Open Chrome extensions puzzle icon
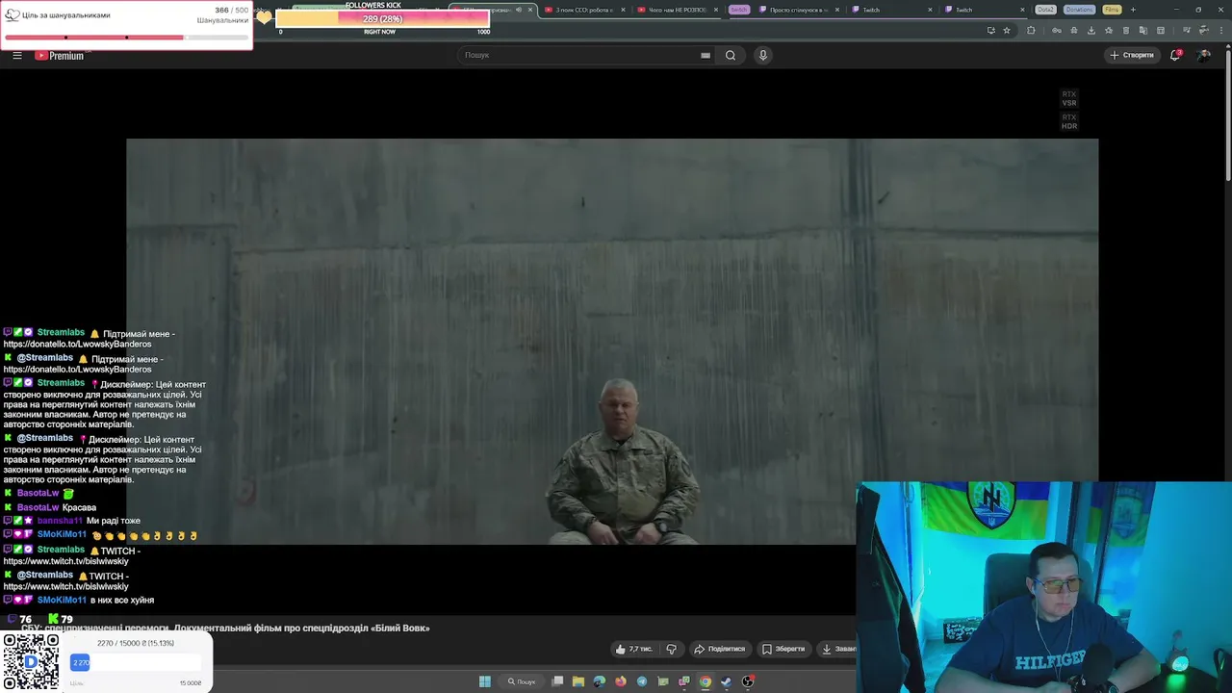 pos(1031,30)
